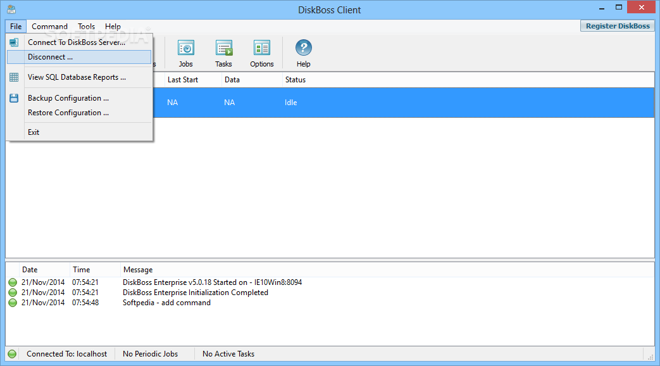Click the Backup Configuration floppy disk icon
Image resolution: width=660 pixels, height=366 pixels.
14,98
